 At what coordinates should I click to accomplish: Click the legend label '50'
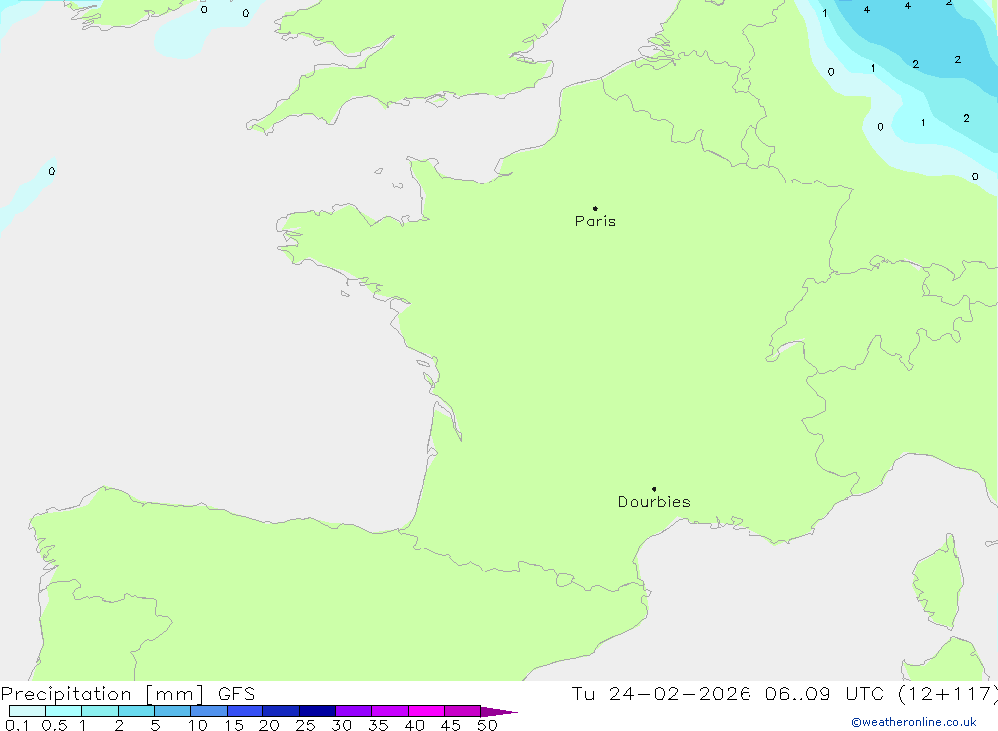(487, 725)
